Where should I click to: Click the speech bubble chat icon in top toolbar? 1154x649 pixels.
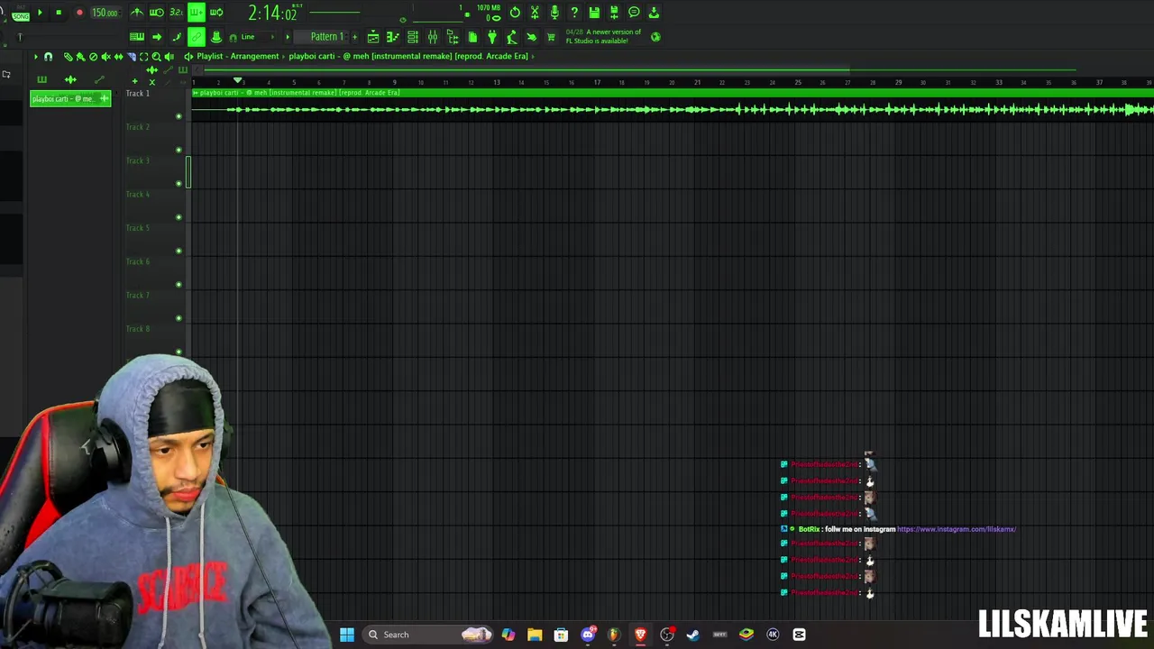pyautogui.click(x=634, y=13)
